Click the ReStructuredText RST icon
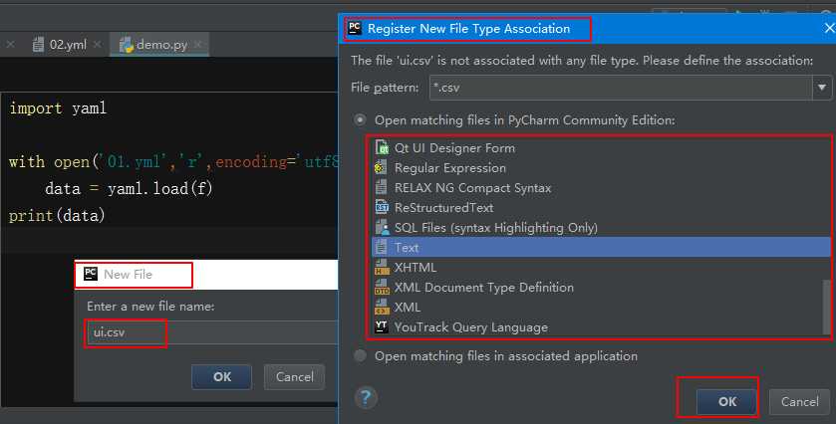Viewport: 836px width, 424px height. 382,207
